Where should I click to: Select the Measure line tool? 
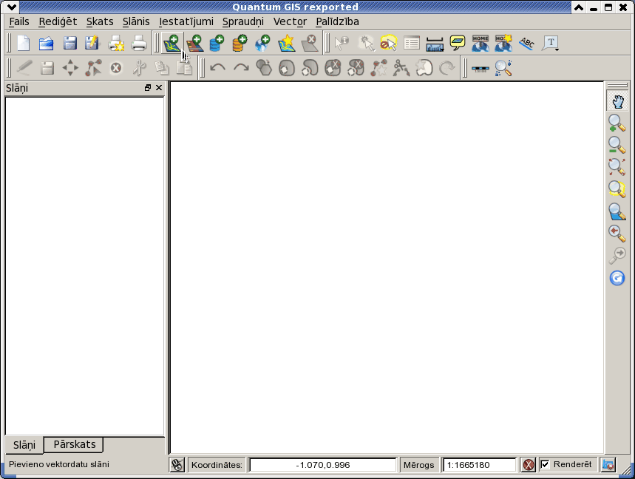point(434,43)
